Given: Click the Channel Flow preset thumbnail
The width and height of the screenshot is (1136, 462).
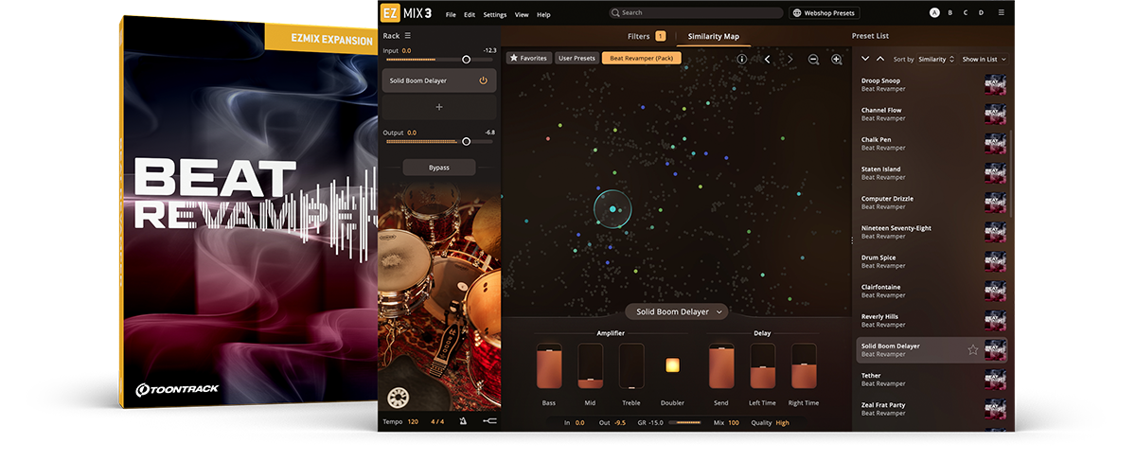Looking at the screenshot, I should point(995,115).
